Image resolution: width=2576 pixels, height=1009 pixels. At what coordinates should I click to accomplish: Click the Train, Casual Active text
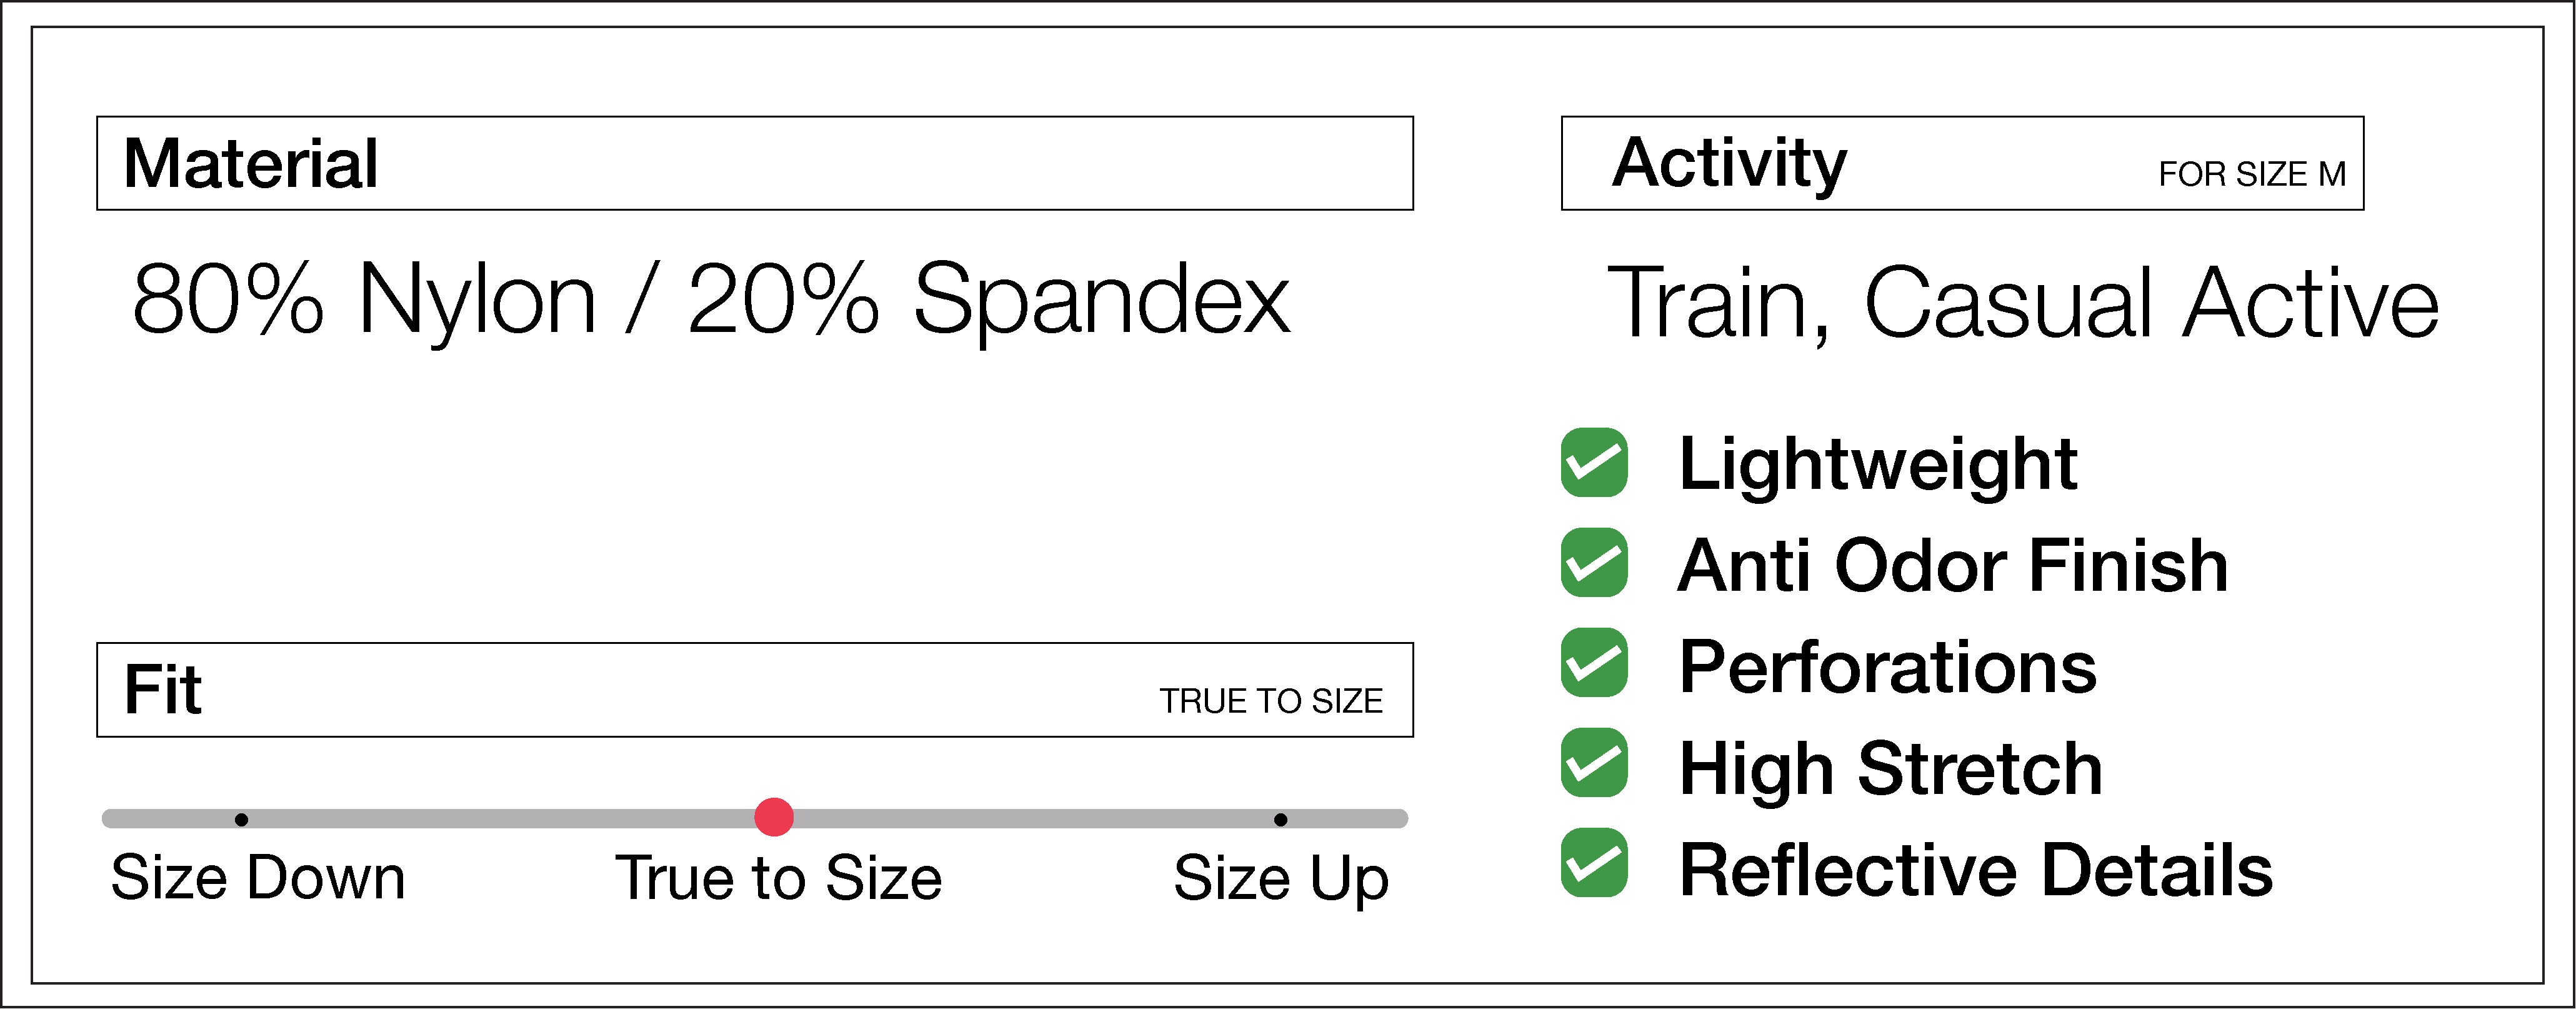point(2022,303)
